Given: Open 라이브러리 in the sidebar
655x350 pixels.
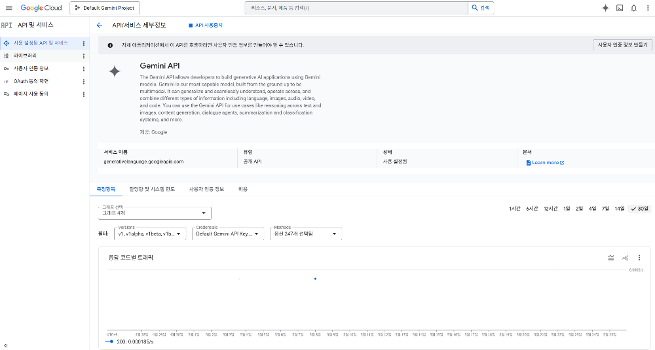Looking at the screenshot, I should (x=25, y=56).
